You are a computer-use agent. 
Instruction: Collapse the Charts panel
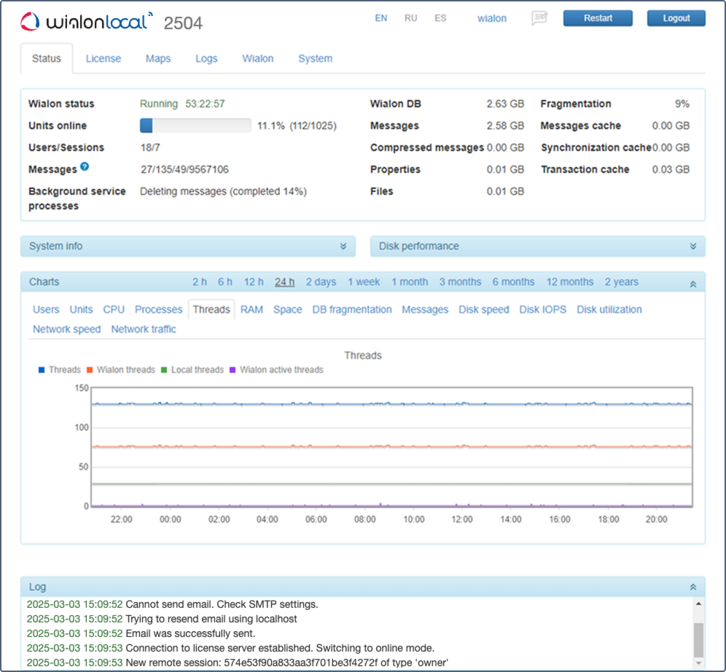[x=692, y=282]
